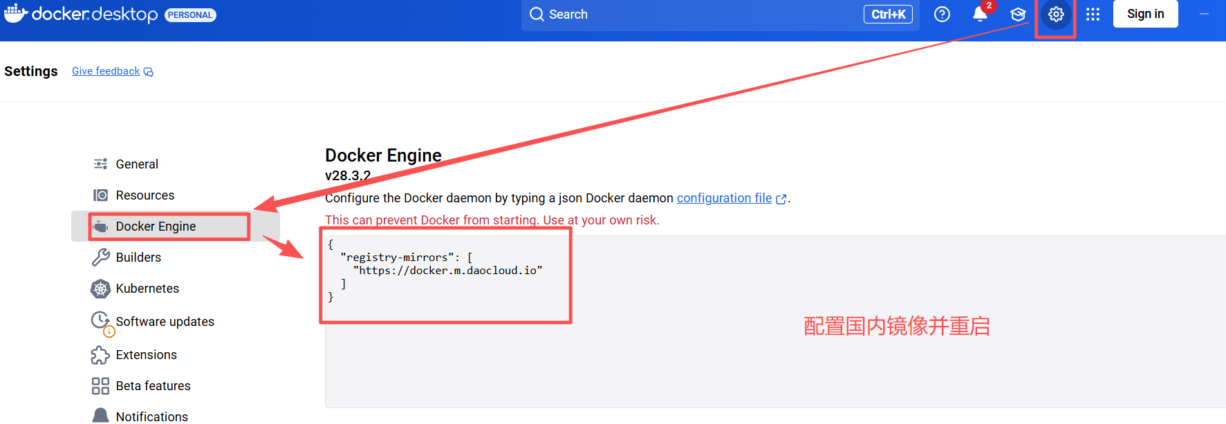Follow the Give feedback link

106,71
